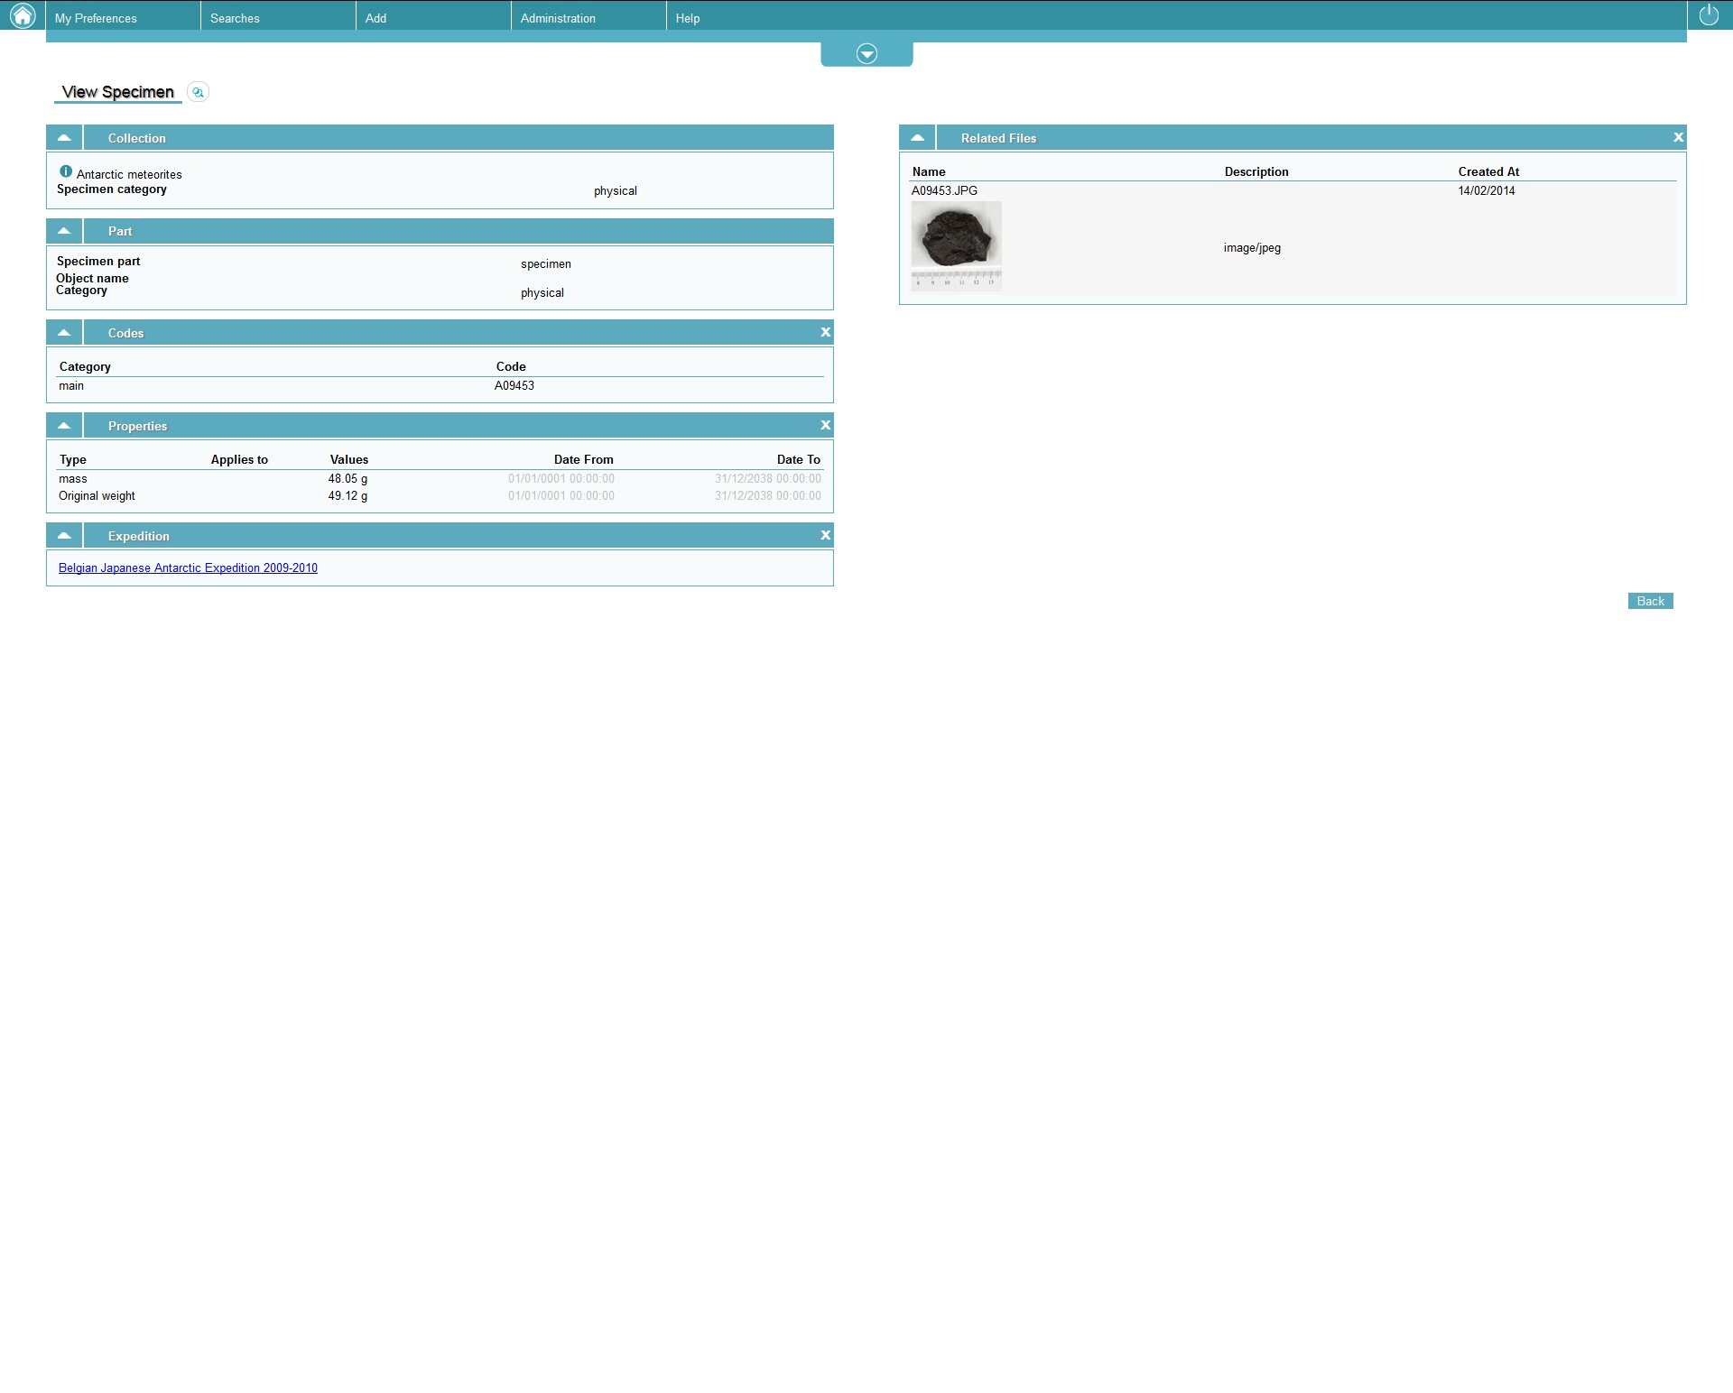Click the search icon beside View Specimen

[198, 92]
